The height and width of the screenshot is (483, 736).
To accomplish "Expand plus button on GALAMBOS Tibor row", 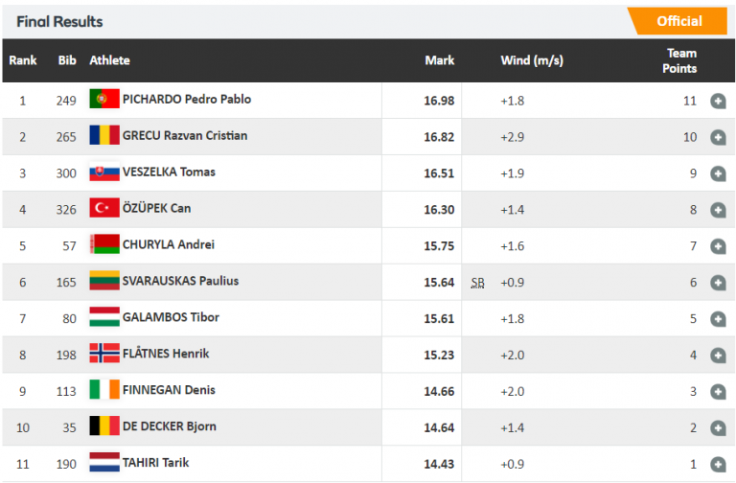I will point(718,319).
